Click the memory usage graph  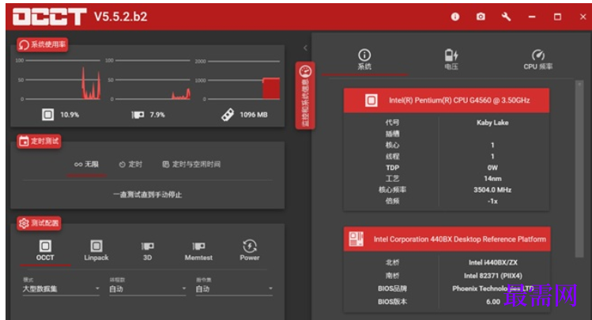click(x=238, y=80)
